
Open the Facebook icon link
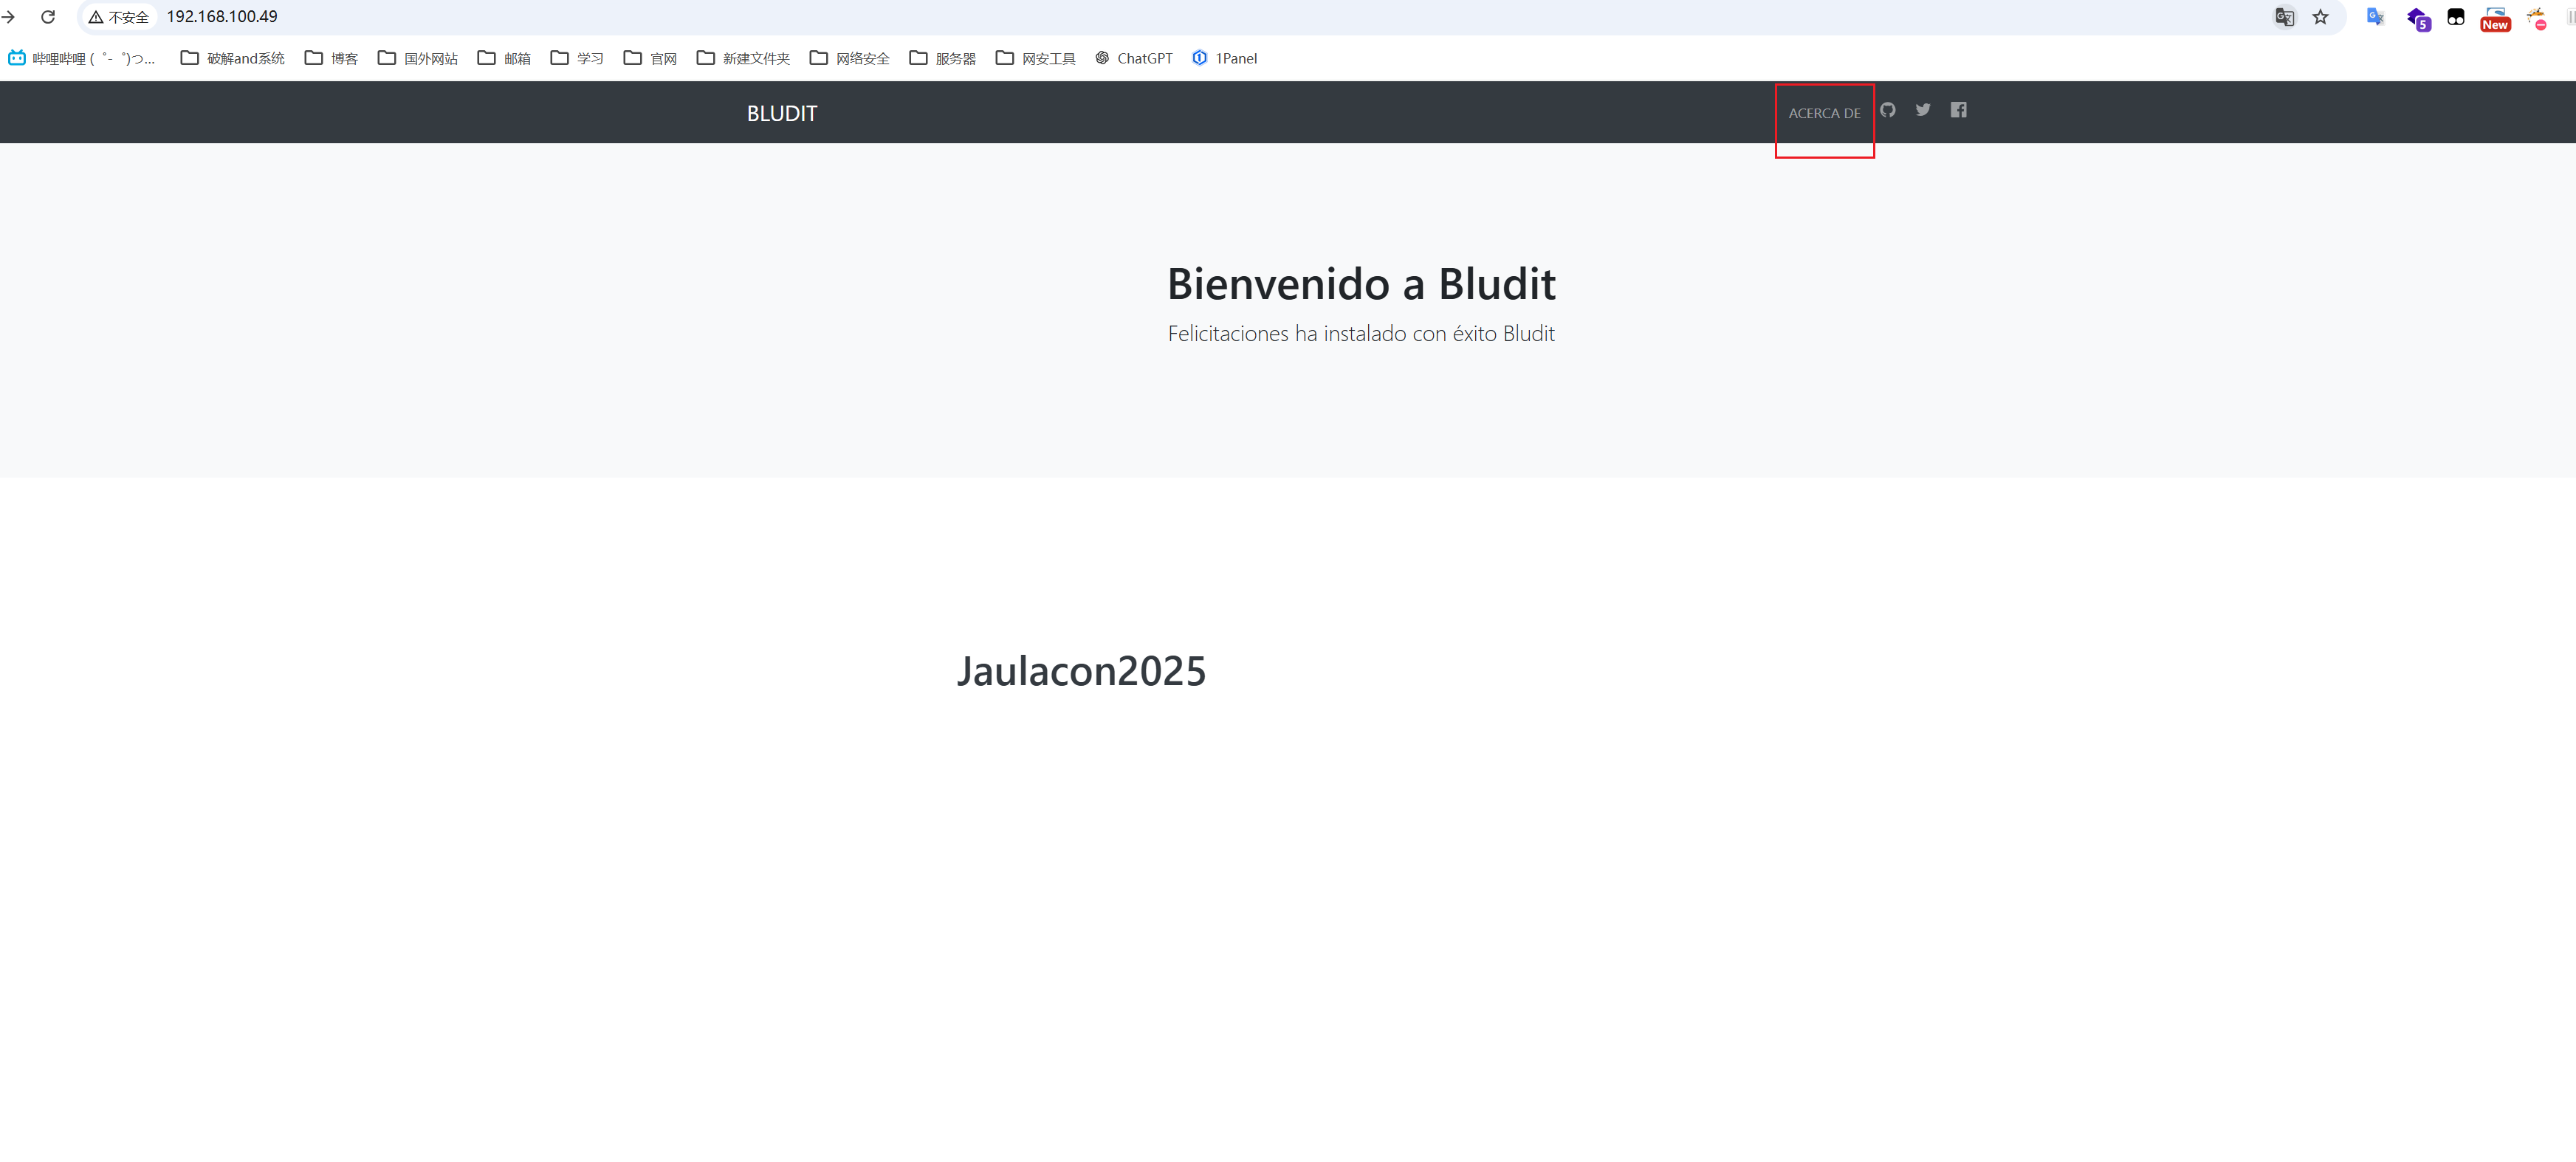pos(1958,110)
